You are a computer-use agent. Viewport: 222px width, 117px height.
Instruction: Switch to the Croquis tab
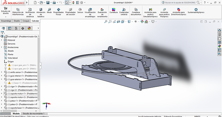click(26, 21)
